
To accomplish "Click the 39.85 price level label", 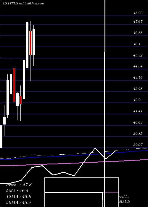I will [138, 134].
